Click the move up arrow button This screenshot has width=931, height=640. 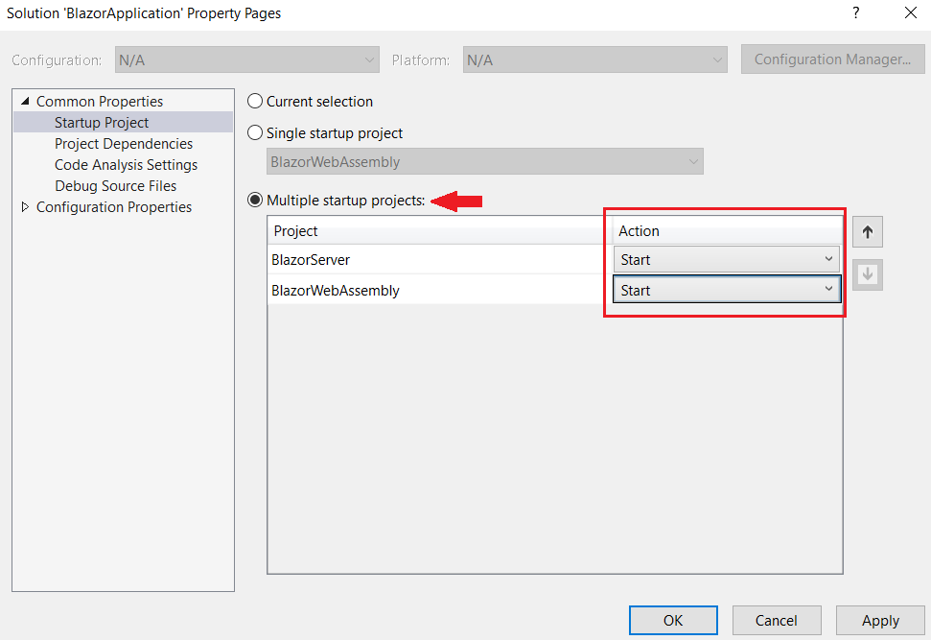click(x=868, y=232)
